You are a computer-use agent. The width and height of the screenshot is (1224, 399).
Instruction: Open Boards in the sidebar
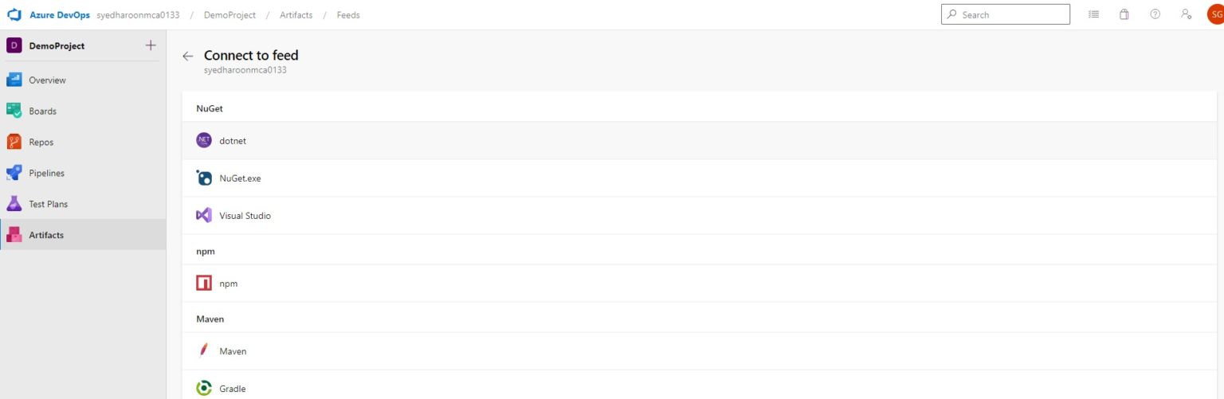coord(42,111)
